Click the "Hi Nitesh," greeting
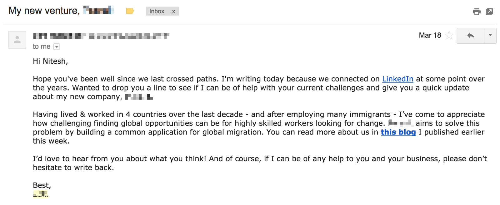 click(x=50, y=61)
